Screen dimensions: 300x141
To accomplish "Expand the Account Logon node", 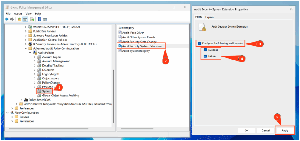I will 35,57.
